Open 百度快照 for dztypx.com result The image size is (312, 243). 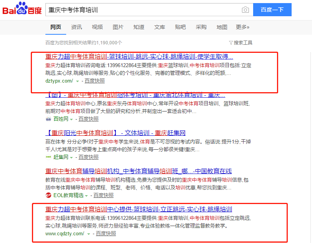95,81
